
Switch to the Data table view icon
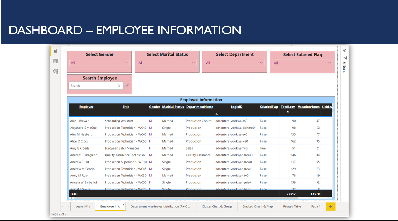pos(56,61)
